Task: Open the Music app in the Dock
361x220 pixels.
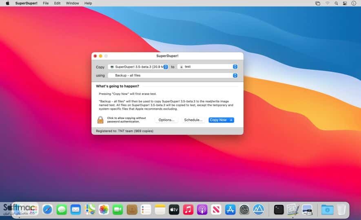Action: point(188,210)
